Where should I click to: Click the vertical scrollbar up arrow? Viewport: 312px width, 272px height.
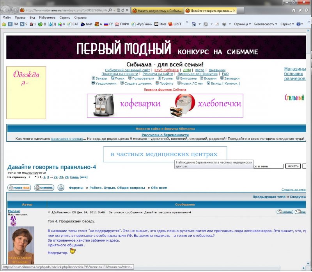[x=308, y=31]
